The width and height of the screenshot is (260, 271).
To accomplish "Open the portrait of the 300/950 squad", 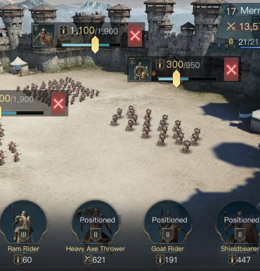I will pyautogui.click(x=140, y=69).
